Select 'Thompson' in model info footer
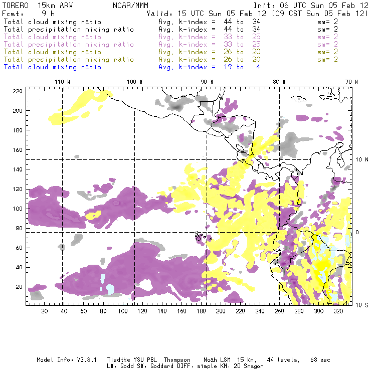The height and width of the screenshot is (371, 371). pyautogui.click(x=177, y=360)
